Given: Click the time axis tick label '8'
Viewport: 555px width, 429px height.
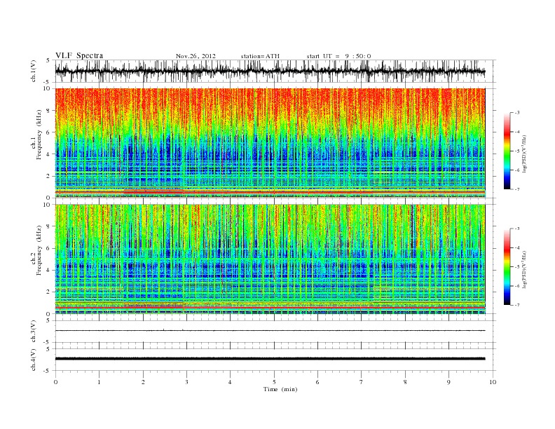Looking at the screenshot, I should point(405,382).
